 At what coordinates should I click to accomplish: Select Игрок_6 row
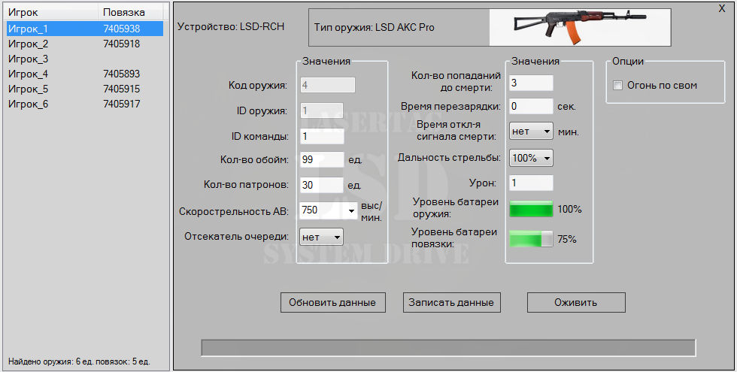point(85,104)
